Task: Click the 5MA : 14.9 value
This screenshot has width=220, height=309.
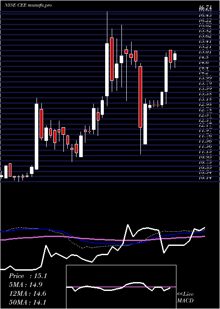Action: click(26, 285)
